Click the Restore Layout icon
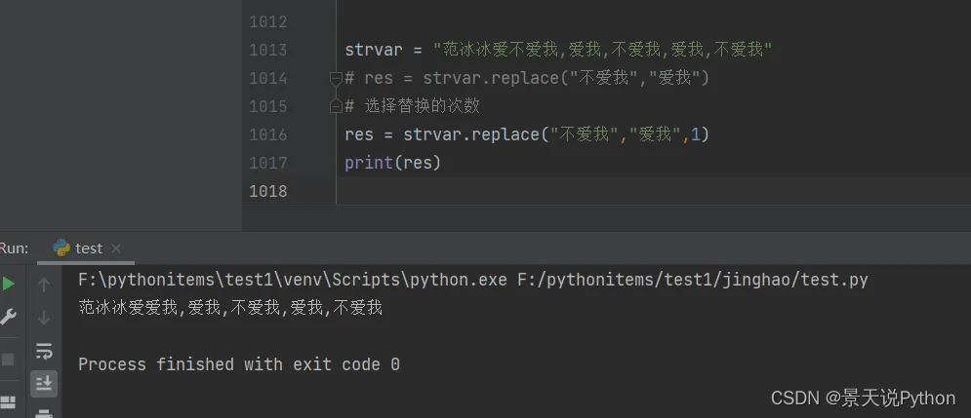Viewport: 971px width, 418px height. (9, 401)
